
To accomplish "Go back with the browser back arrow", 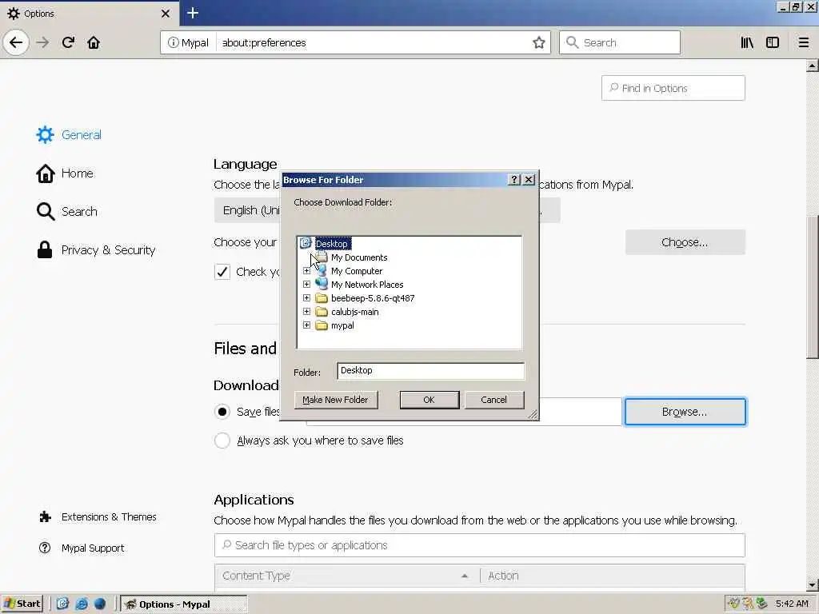I will 16,42.
